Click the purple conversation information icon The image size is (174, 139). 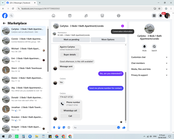(x=122, y=26)
